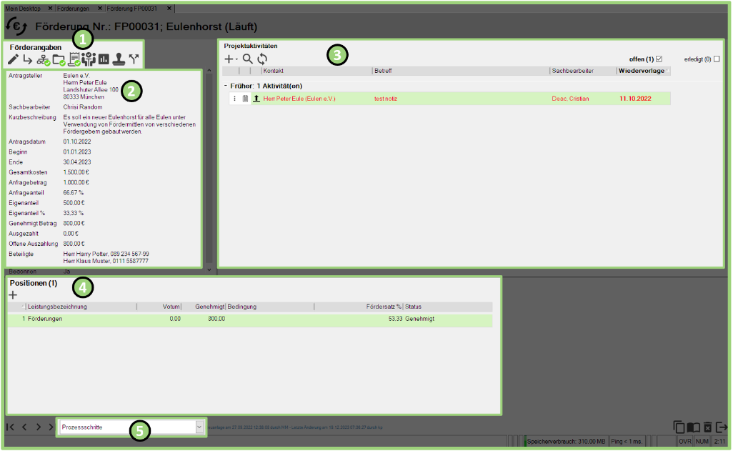Click the trash delete icon at bottom right

[707, 427]
